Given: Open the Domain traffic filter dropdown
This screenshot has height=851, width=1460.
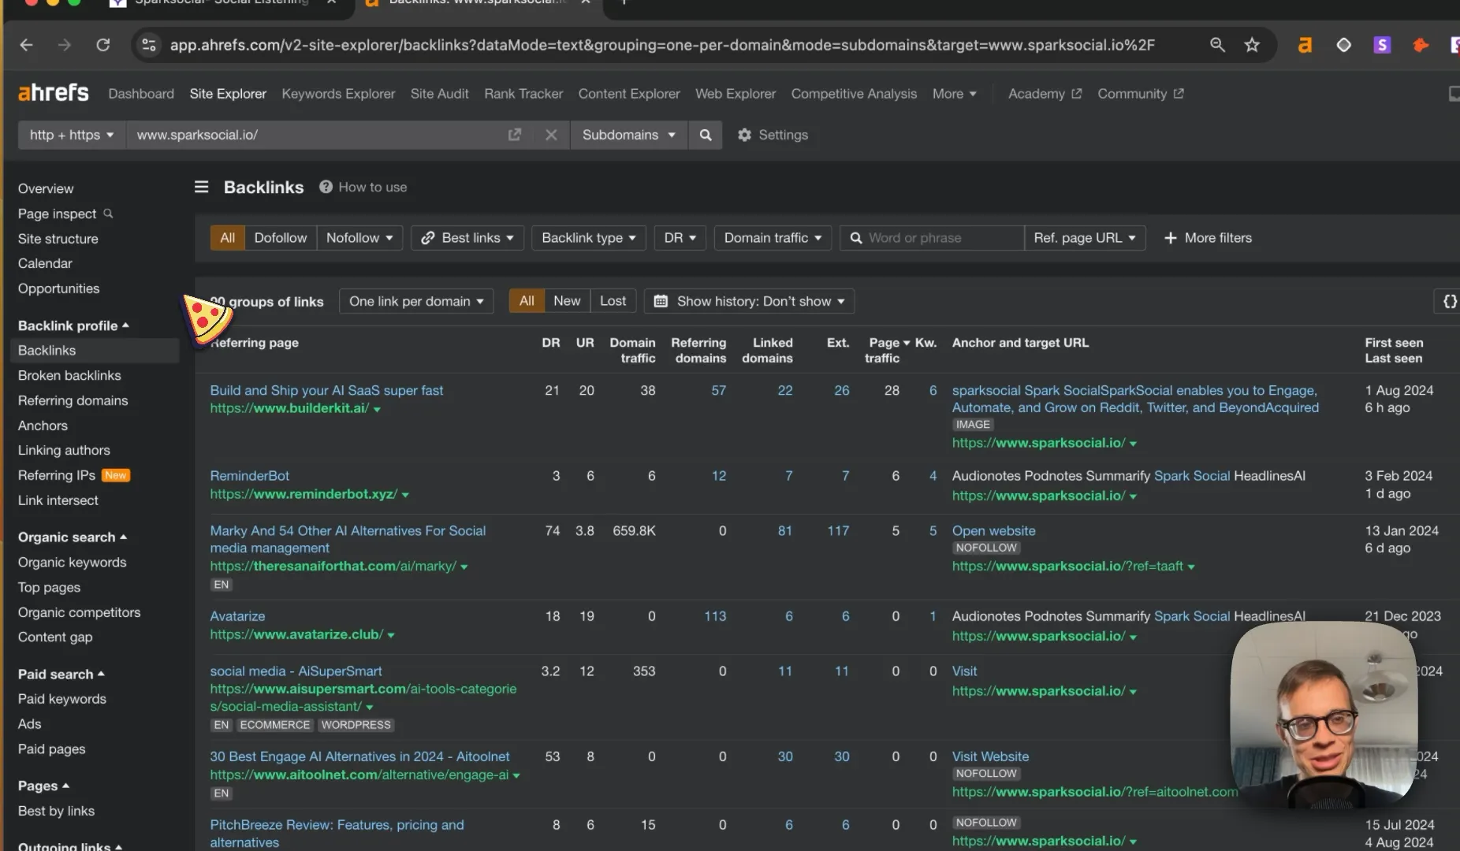Looking at the screenshot, I should [773, 238].
